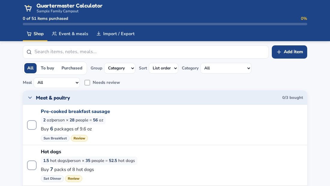Open the Meal filter dropdown

tap(57, 83)
